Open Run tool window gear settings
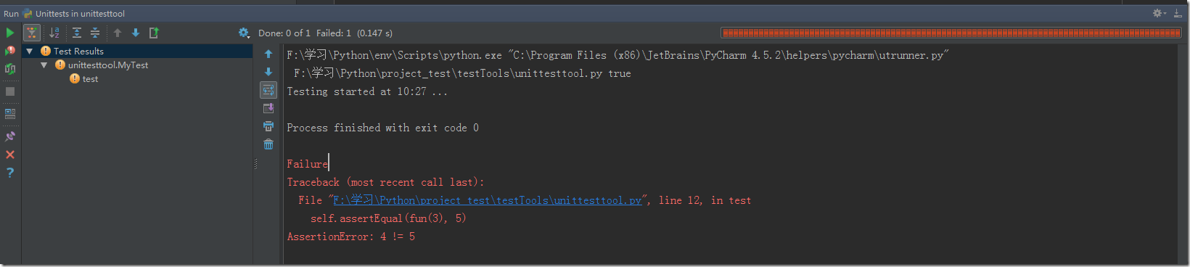The height and width of the screenshot is (267, 1190). (x=1158, y=13)
